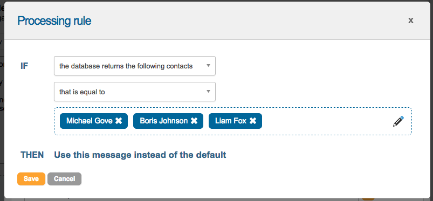Select the Liam Fox tag name

point(231,121)
